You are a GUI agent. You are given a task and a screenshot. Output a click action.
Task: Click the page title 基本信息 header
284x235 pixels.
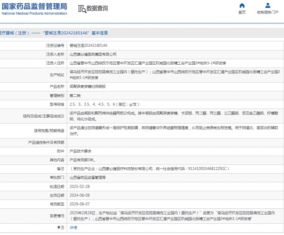tap(100, 33)
